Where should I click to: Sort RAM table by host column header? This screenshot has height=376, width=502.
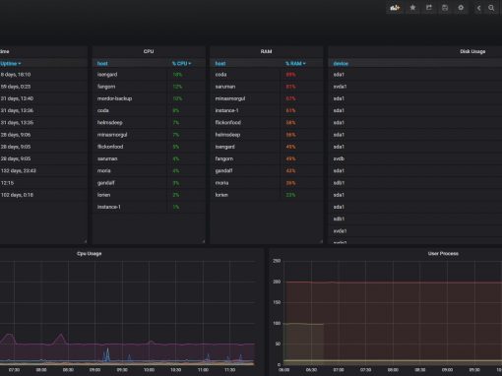220,63
